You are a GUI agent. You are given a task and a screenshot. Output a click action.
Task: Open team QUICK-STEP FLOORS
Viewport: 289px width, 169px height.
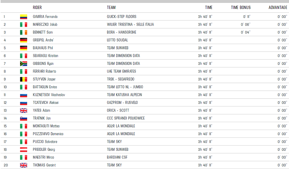[122, 17]
